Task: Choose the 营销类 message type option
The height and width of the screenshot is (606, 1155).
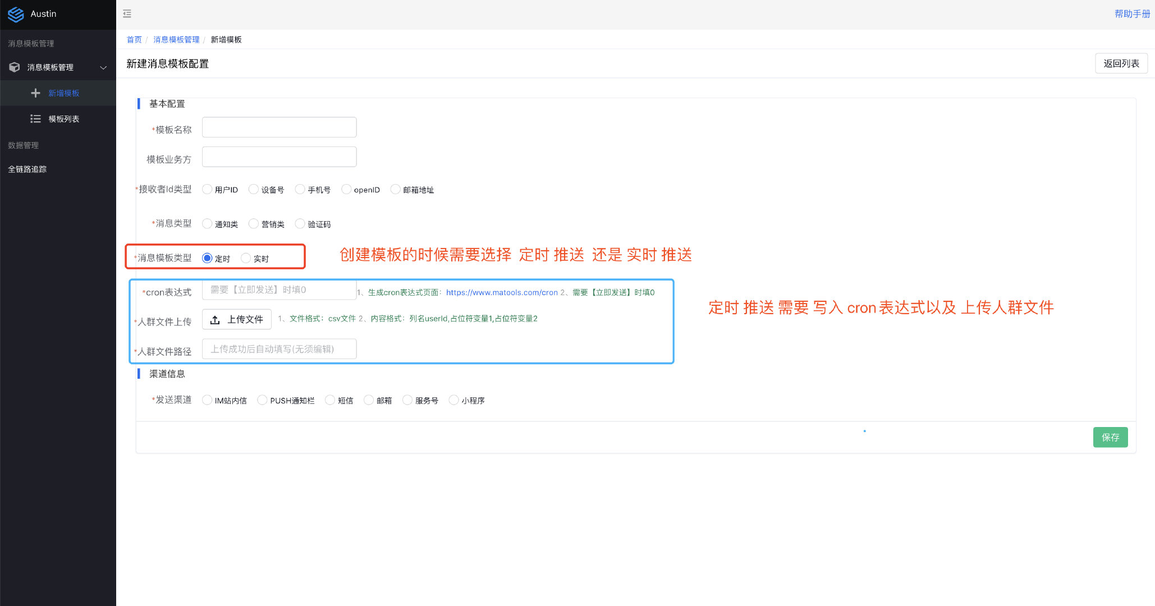Action: tap(254, 224)
